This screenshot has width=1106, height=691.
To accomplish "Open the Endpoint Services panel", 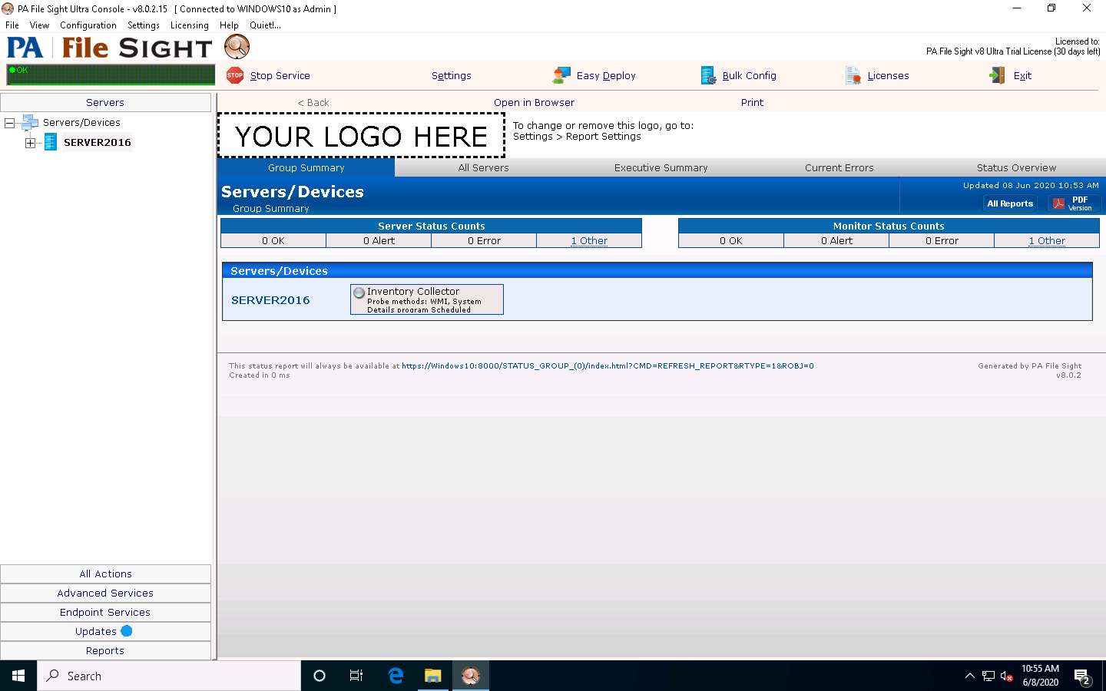I will point(105,612).
